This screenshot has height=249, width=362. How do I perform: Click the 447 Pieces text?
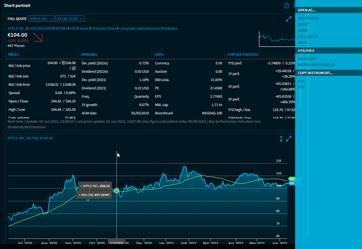16,46
